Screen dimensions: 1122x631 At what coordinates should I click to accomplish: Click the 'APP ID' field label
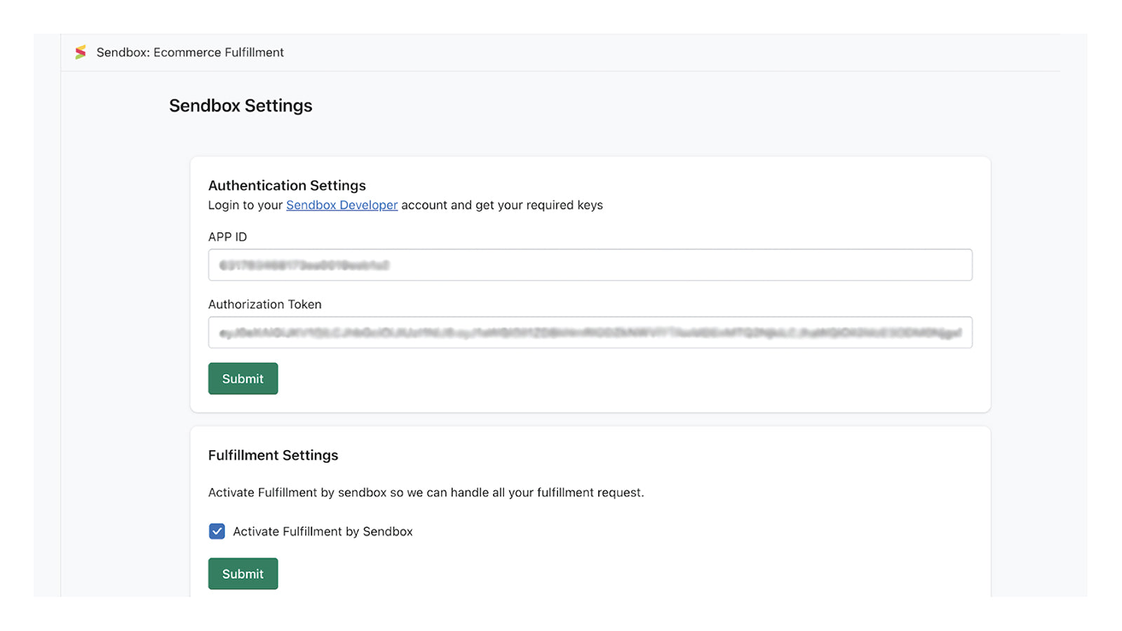point(227,237)
